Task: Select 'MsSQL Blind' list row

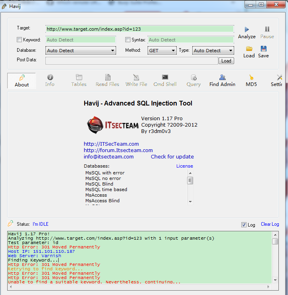Action: [99, 184]
